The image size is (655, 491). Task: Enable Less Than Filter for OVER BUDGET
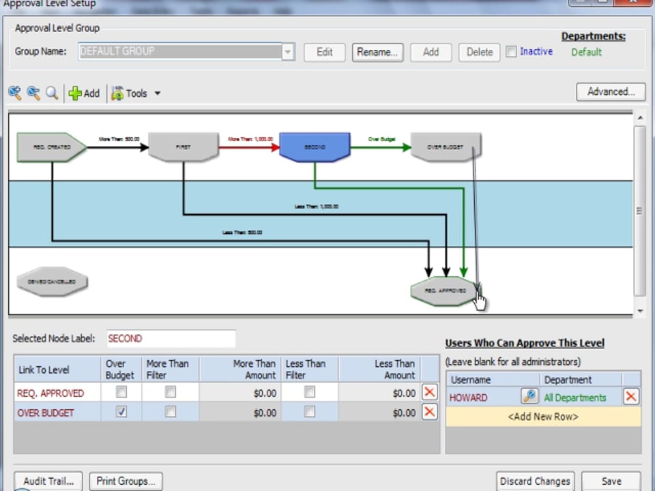tap(309, 412)
